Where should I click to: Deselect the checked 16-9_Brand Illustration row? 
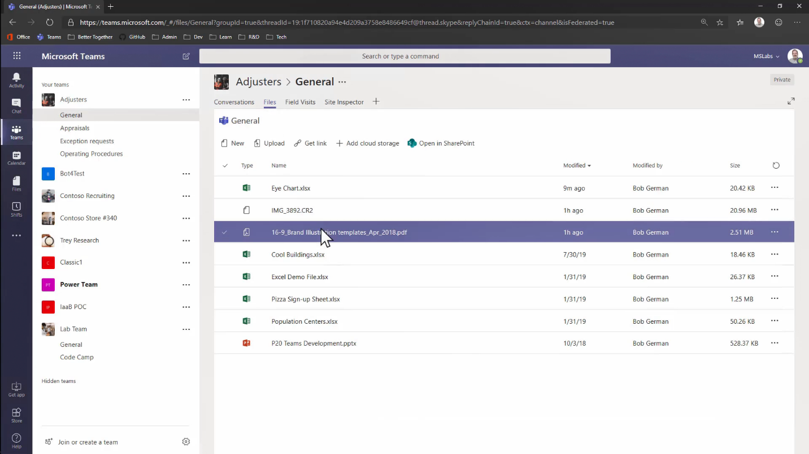tap(225, 232)
